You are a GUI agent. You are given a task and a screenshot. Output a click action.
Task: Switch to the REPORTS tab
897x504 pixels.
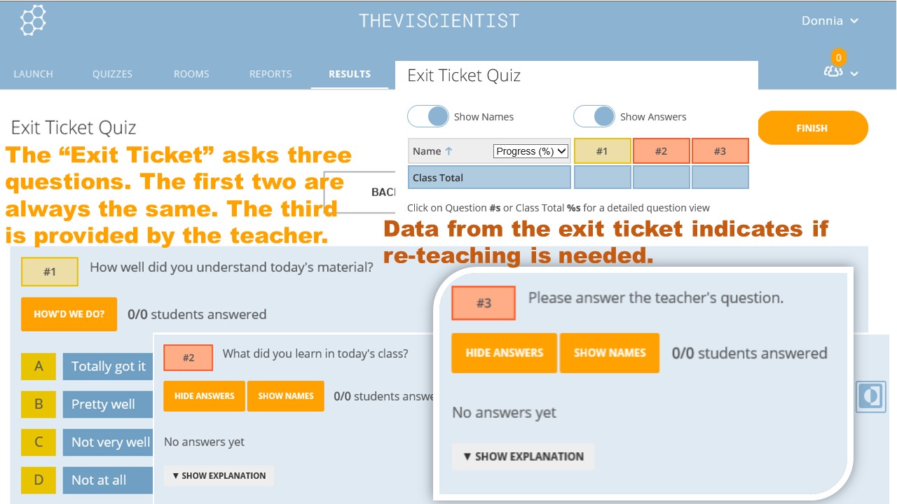[x=270, y=73]
